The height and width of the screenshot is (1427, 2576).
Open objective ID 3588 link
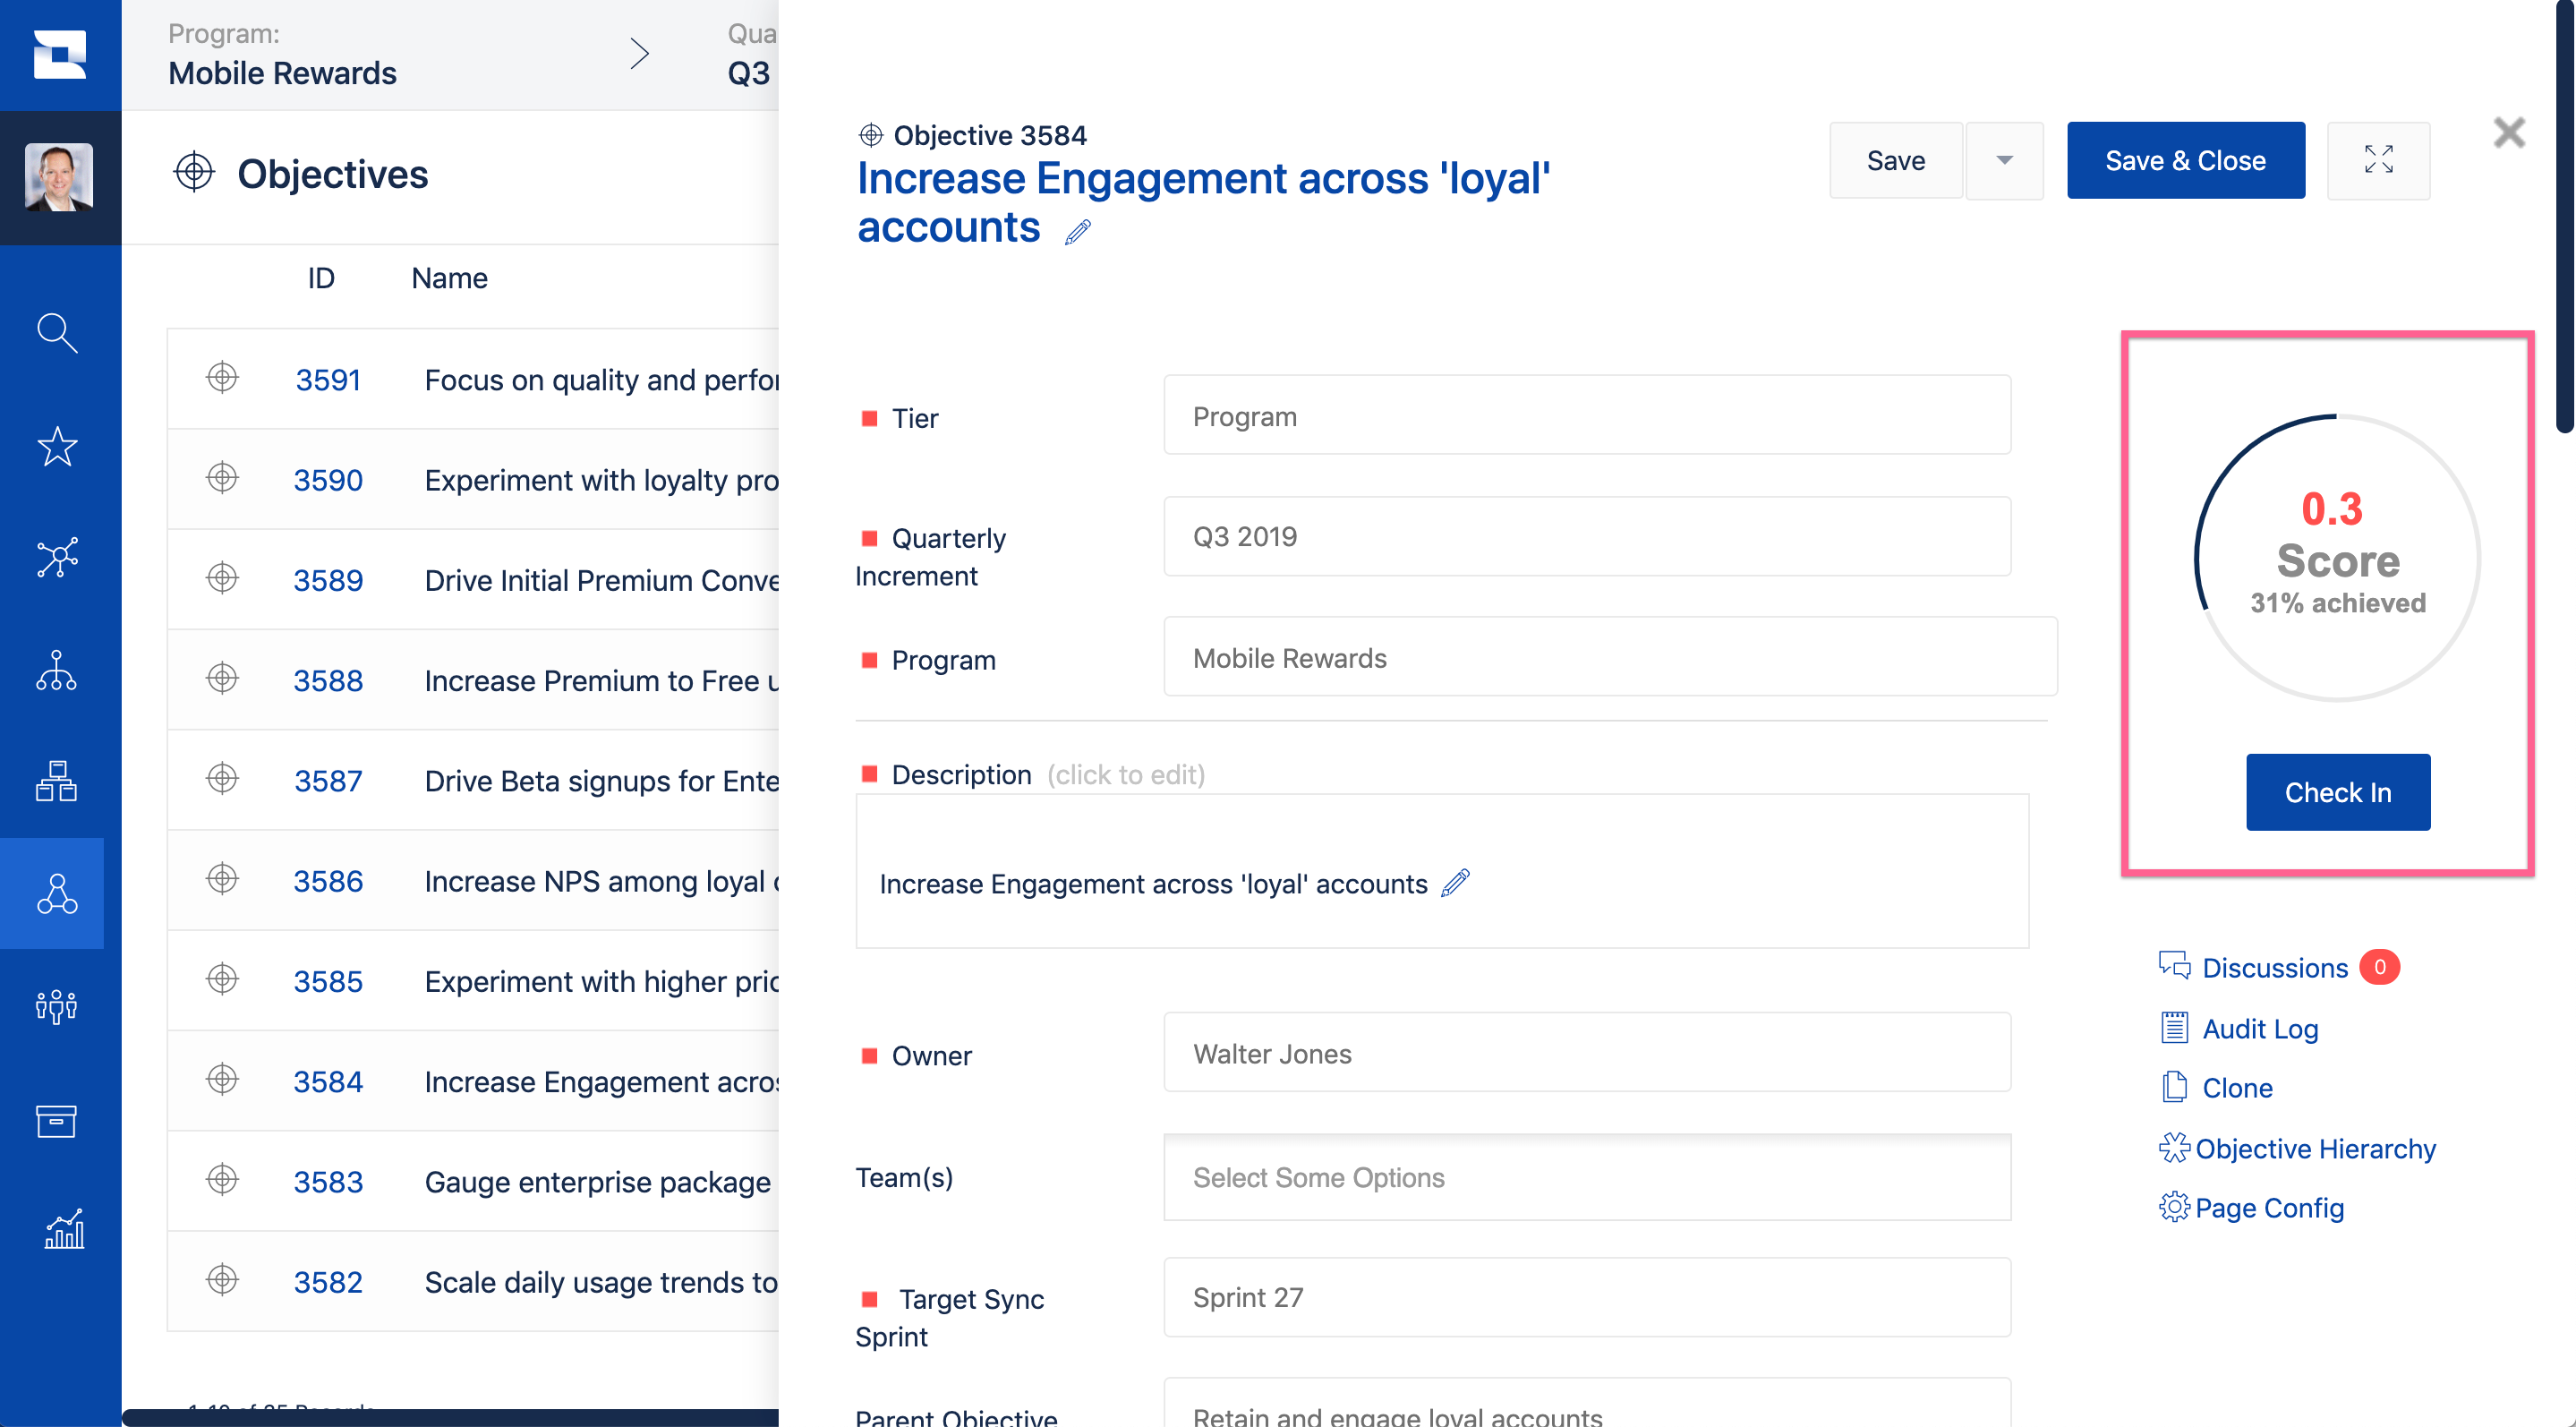click(x=328, y=681)
